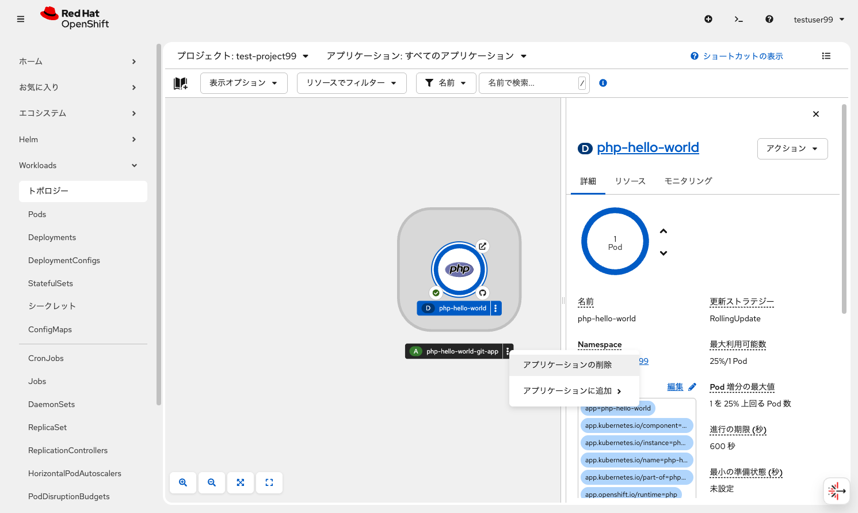This screenshot has width=858, height=513.
Task: Click the info icon beside the search field
Action: click(x=602, y=83)
